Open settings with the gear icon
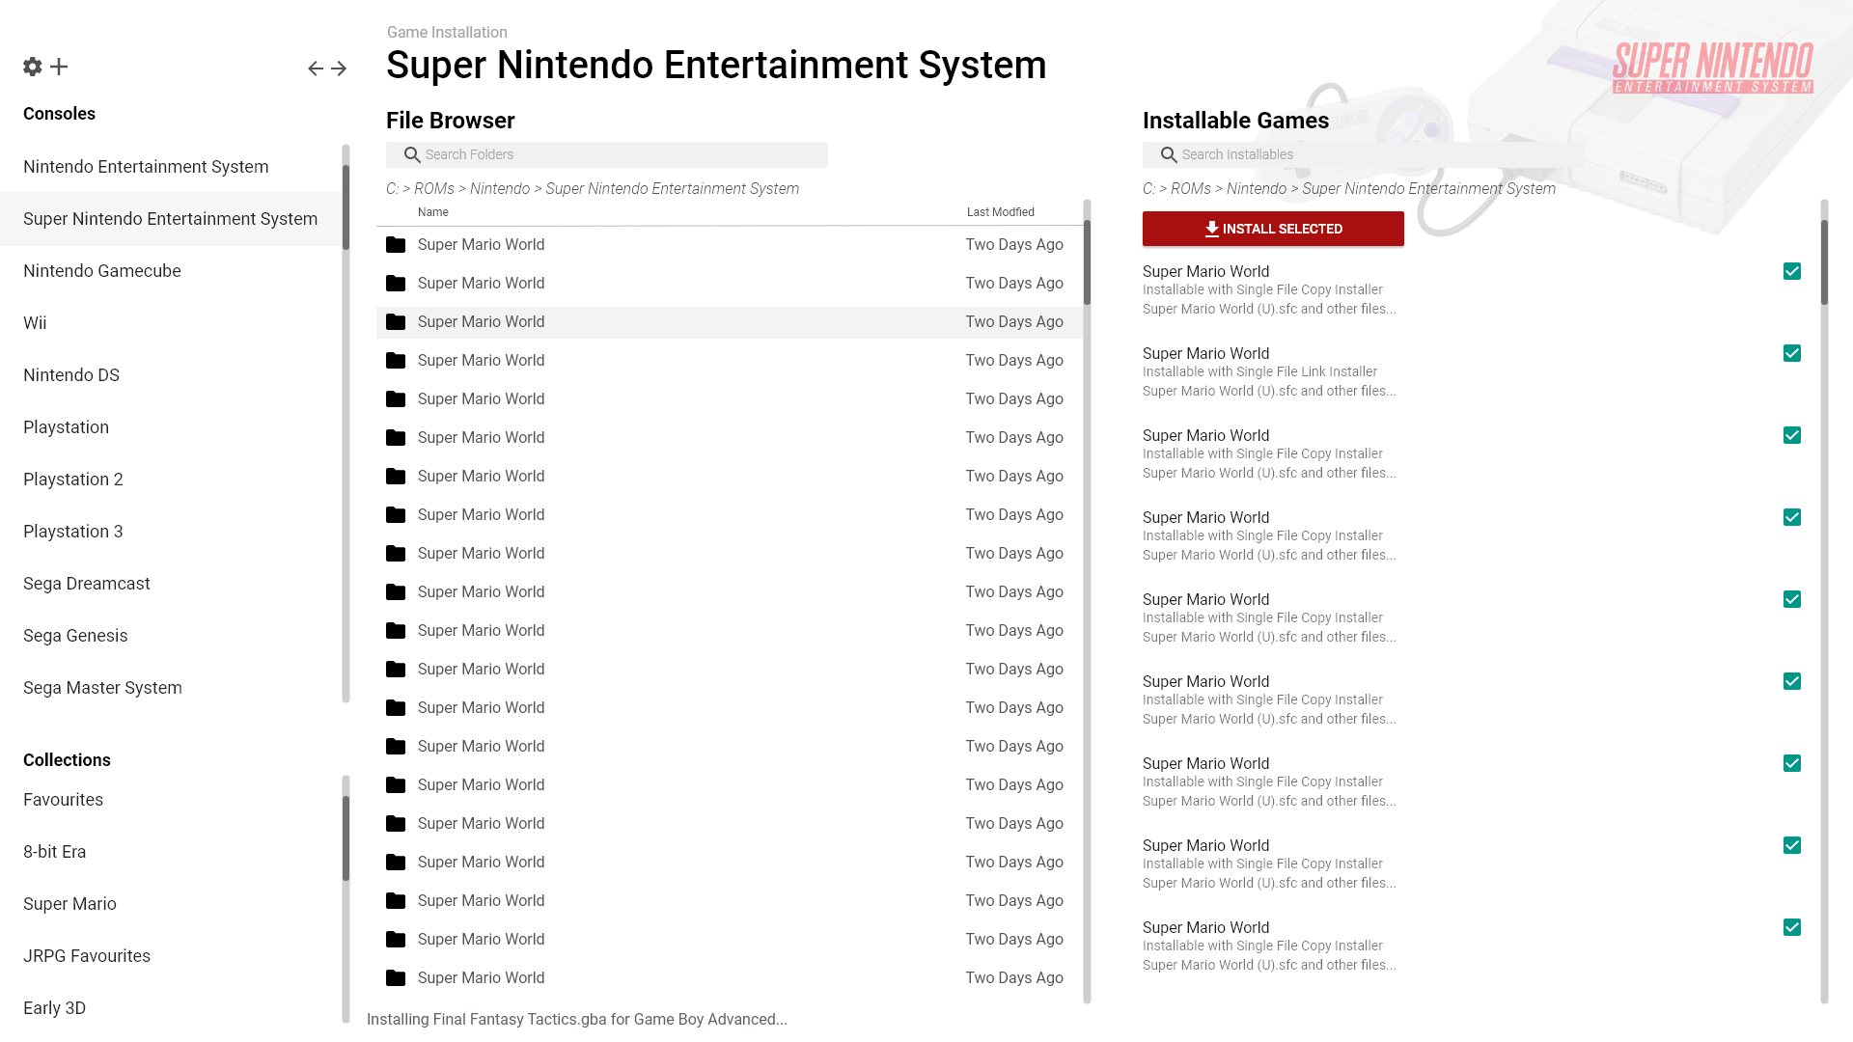The height and width of the screenshot is (1042, 1853). coord(33,67)
